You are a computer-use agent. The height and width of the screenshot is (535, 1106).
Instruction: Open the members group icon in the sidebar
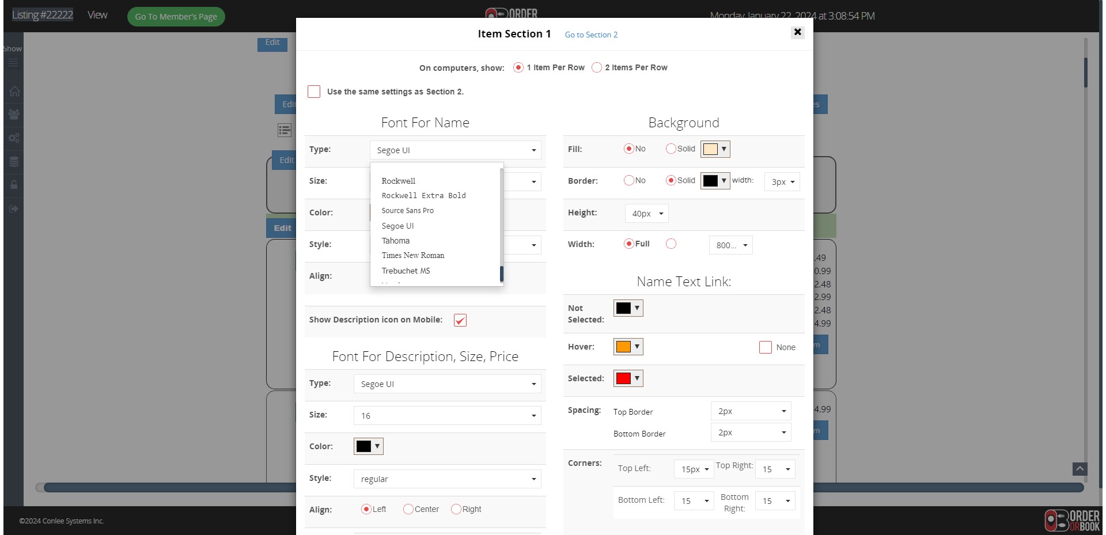point(14,115)
